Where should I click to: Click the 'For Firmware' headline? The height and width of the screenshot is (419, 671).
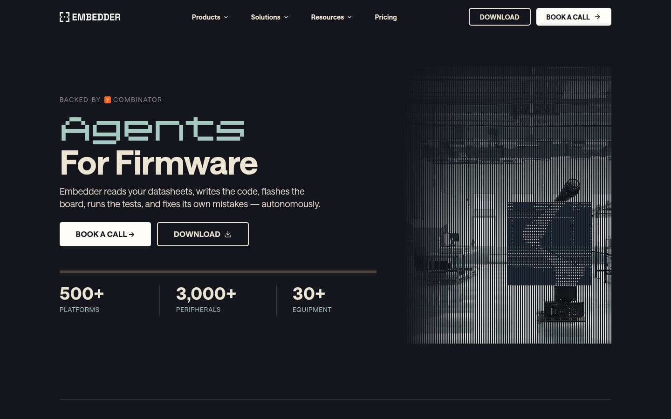point(159,163)
